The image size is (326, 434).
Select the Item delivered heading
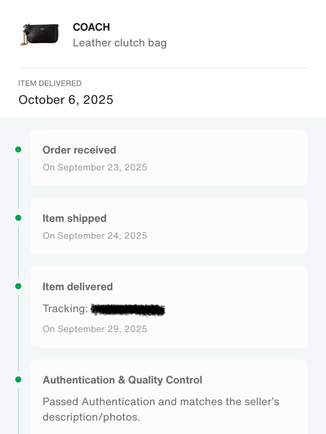tap(78, 287)
